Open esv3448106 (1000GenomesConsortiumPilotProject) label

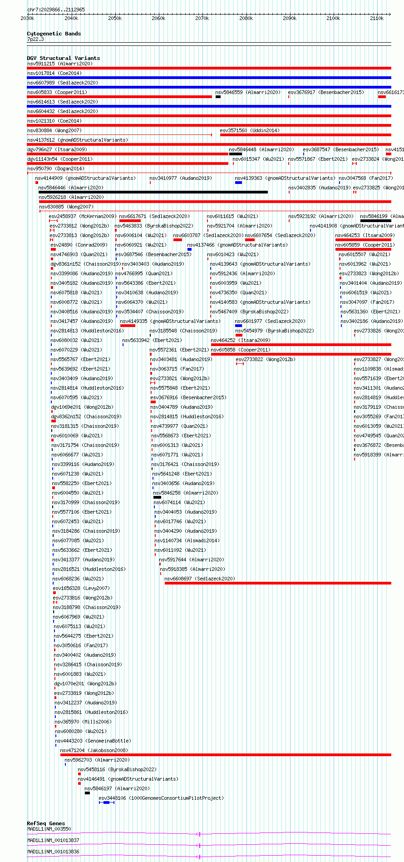[x=161, y=798]
